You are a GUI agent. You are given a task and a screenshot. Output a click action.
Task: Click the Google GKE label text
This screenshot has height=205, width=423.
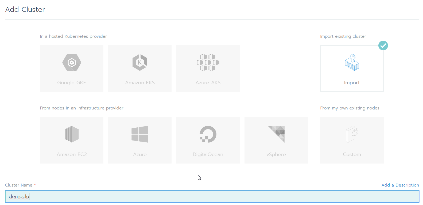(x=72, y=83)
